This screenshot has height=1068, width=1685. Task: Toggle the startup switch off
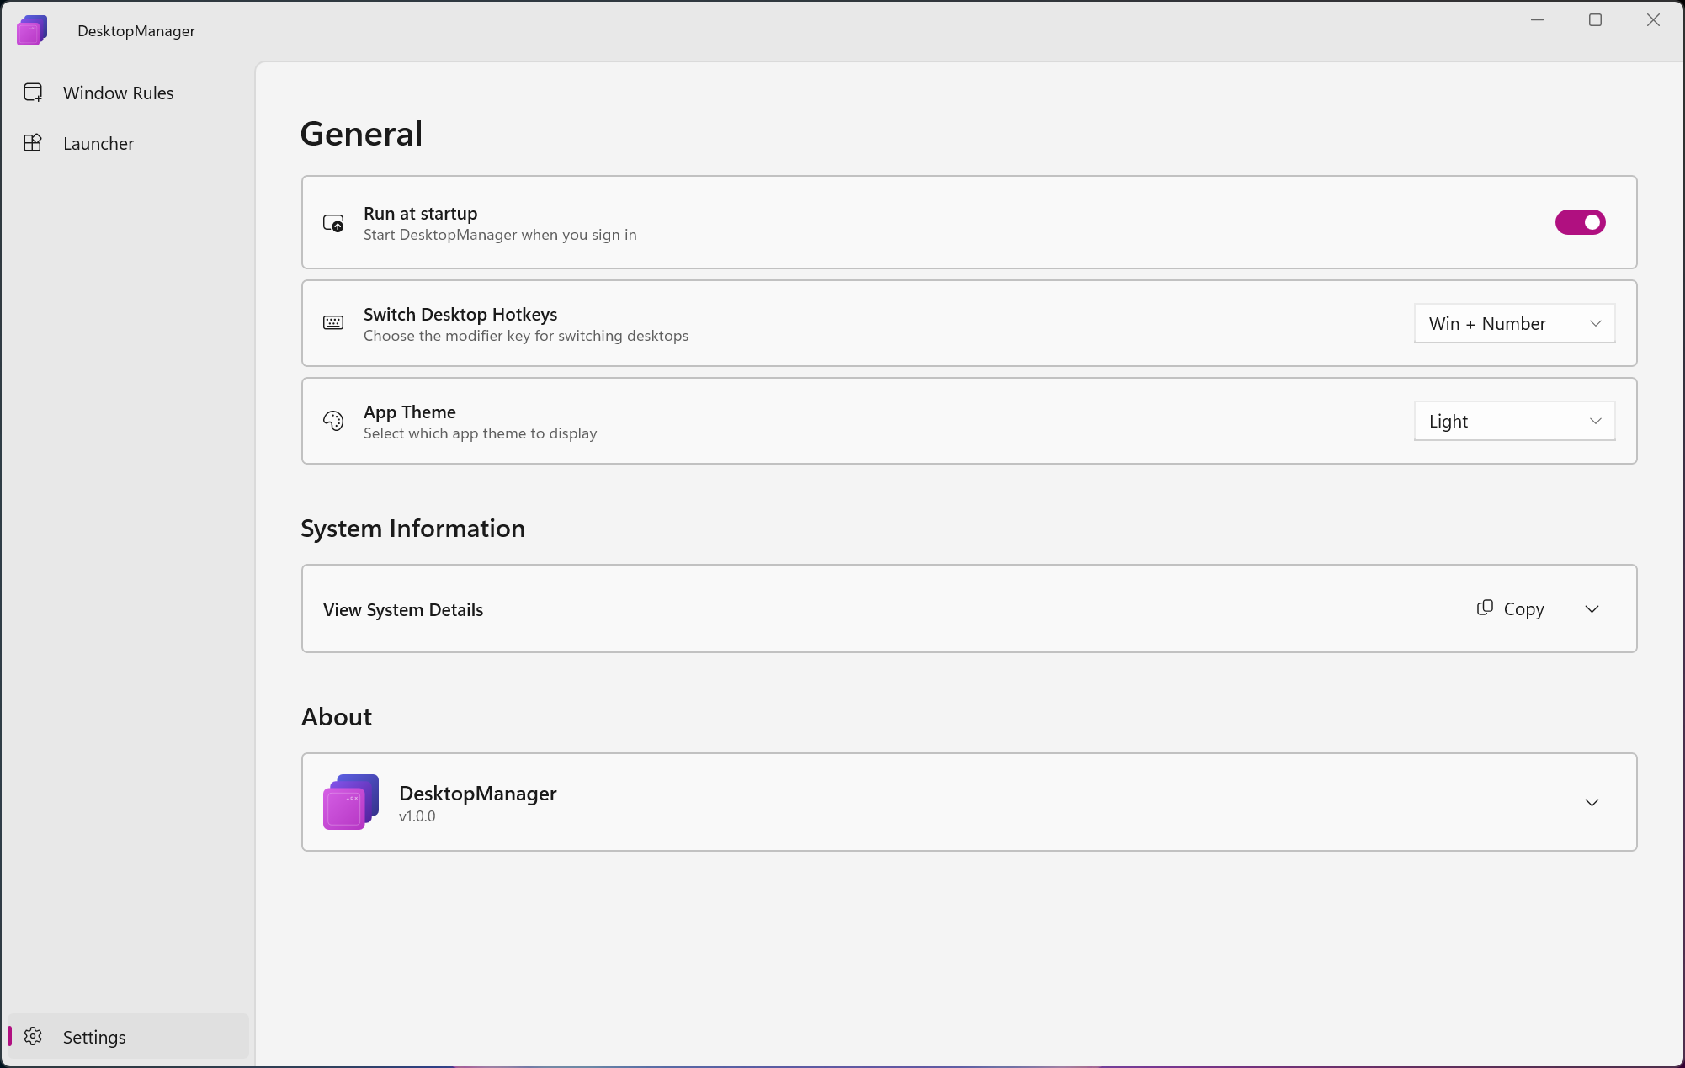1581,222
